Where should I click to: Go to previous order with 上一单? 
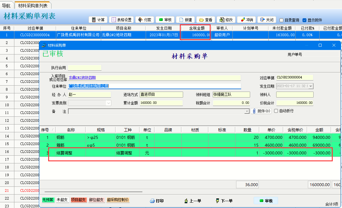coord(192,201)
